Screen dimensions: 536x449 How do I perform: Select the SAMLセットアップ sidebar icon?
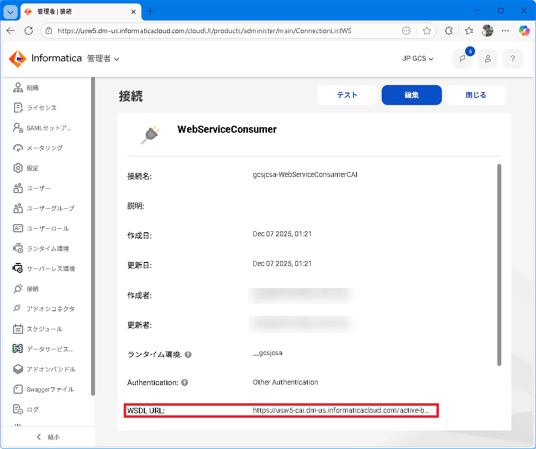[18, 128]
